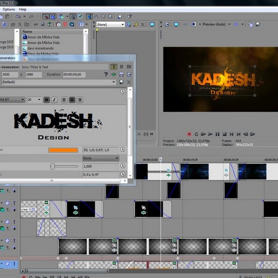This screenshot has width=278, height=278.
Task: Stop preview in project media toolbar
Action: point(43,24)
